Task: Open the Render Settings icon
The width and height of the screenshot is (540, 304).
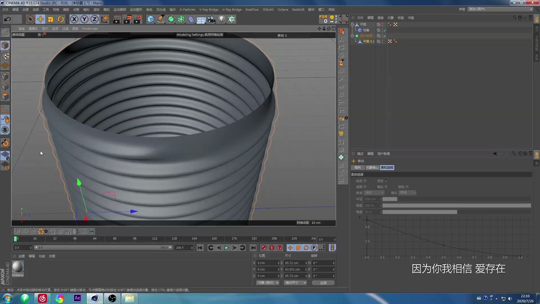Action: click(x=138, y=19)
